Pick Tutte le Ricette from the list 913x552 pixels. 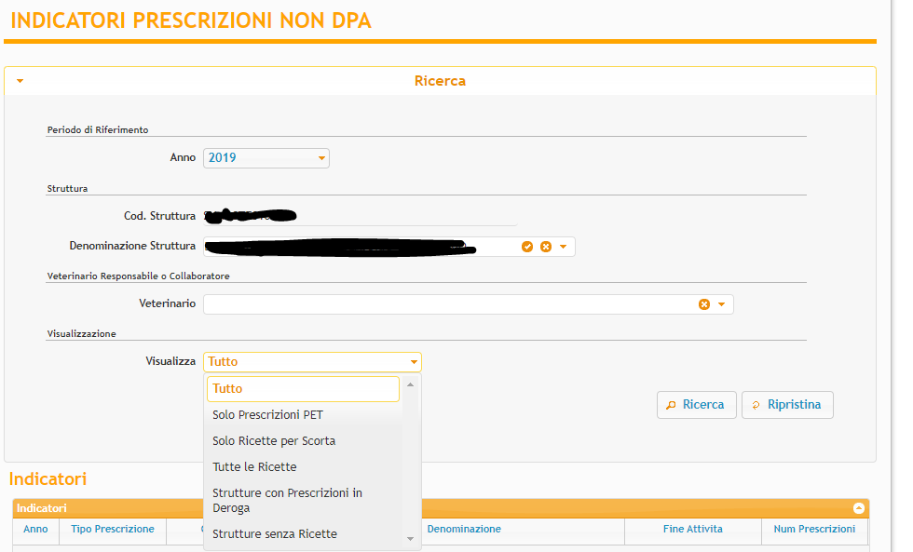pyautogui.click(x=303, y=467)
